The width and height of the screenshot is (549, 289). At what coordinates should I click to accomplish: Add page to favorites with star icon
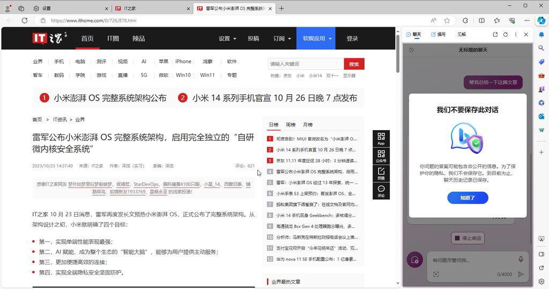447,20
